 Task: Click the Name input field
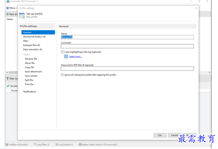[x=127, y=37]
